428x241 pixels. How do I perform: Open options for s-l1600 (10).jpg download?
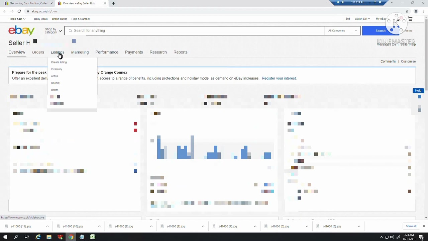click(x=99, y=226)
